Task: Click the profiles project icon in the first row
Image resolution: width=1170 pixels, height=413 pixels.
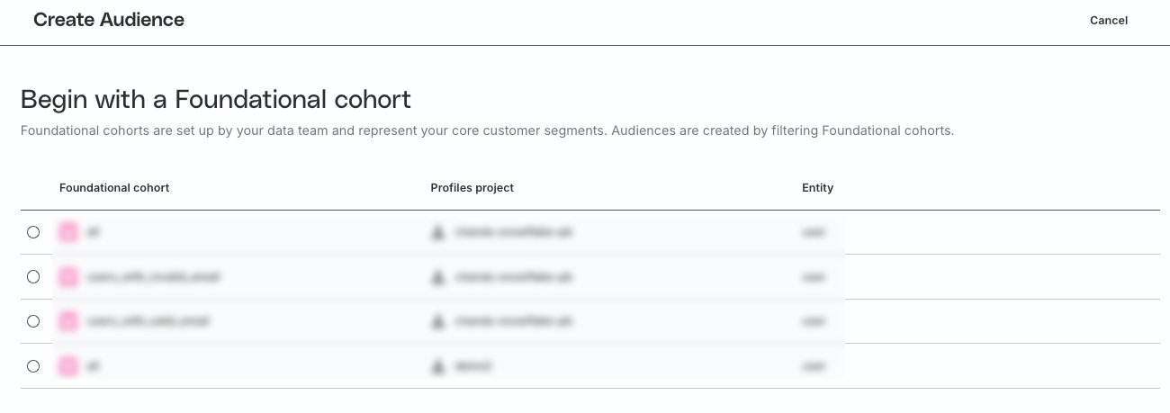Action: 438,232
